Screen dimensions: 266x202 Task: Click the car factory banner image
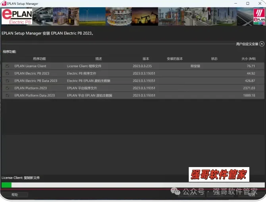tap(42, 16)
